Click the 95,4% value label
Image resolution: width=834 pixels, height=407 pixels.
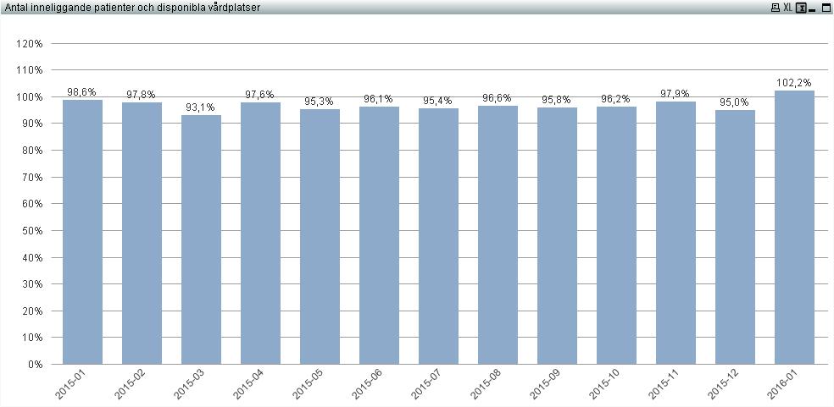coord(437,101)
